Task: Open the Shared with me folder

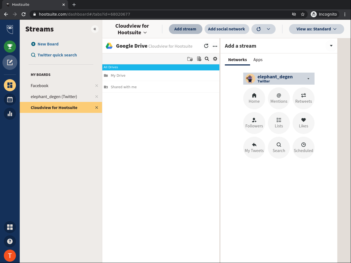Action: coord(161,87)
